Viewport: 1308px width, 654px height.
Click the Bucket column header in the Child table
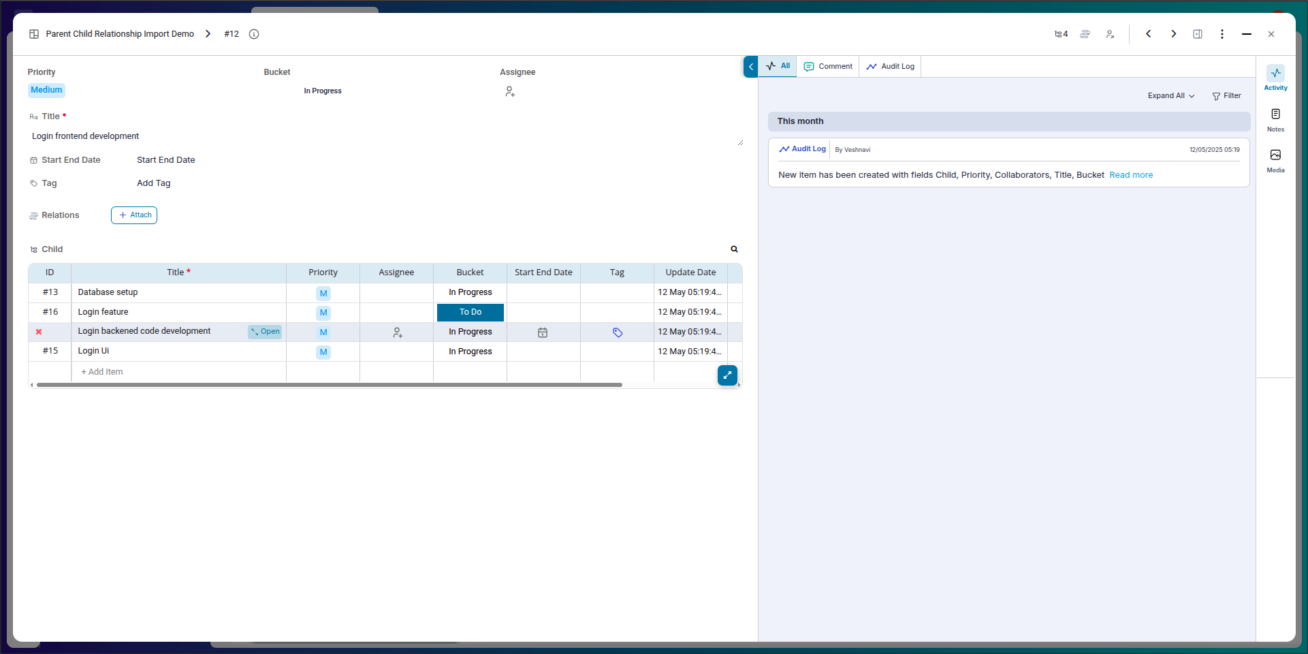coord(470,272)
